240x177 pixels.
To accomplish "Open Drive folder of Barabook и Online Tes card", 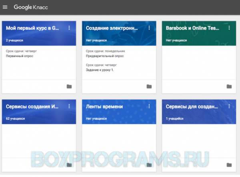I will click(229, 87).
